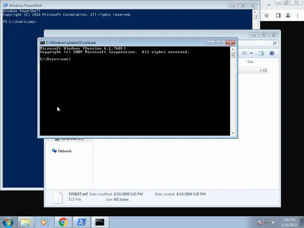Select the cmd.exe taskbar button

(100, 222)
